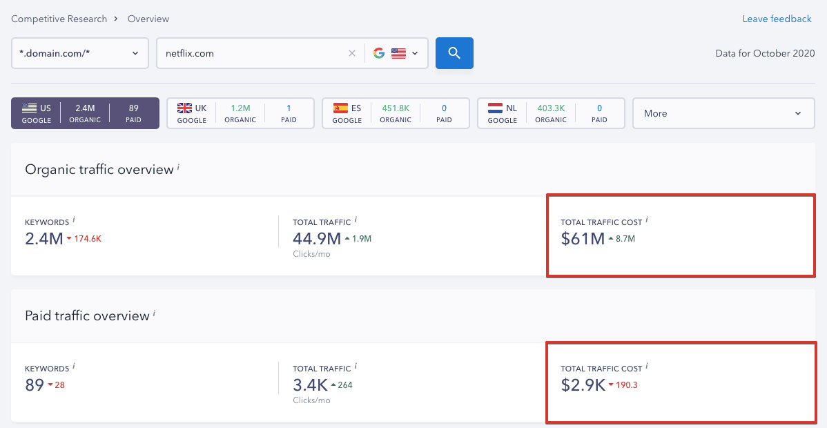Go to Competitive Research breadcrumb
The height and width of the screenshot is (428, 827).
tap(59, 19)
